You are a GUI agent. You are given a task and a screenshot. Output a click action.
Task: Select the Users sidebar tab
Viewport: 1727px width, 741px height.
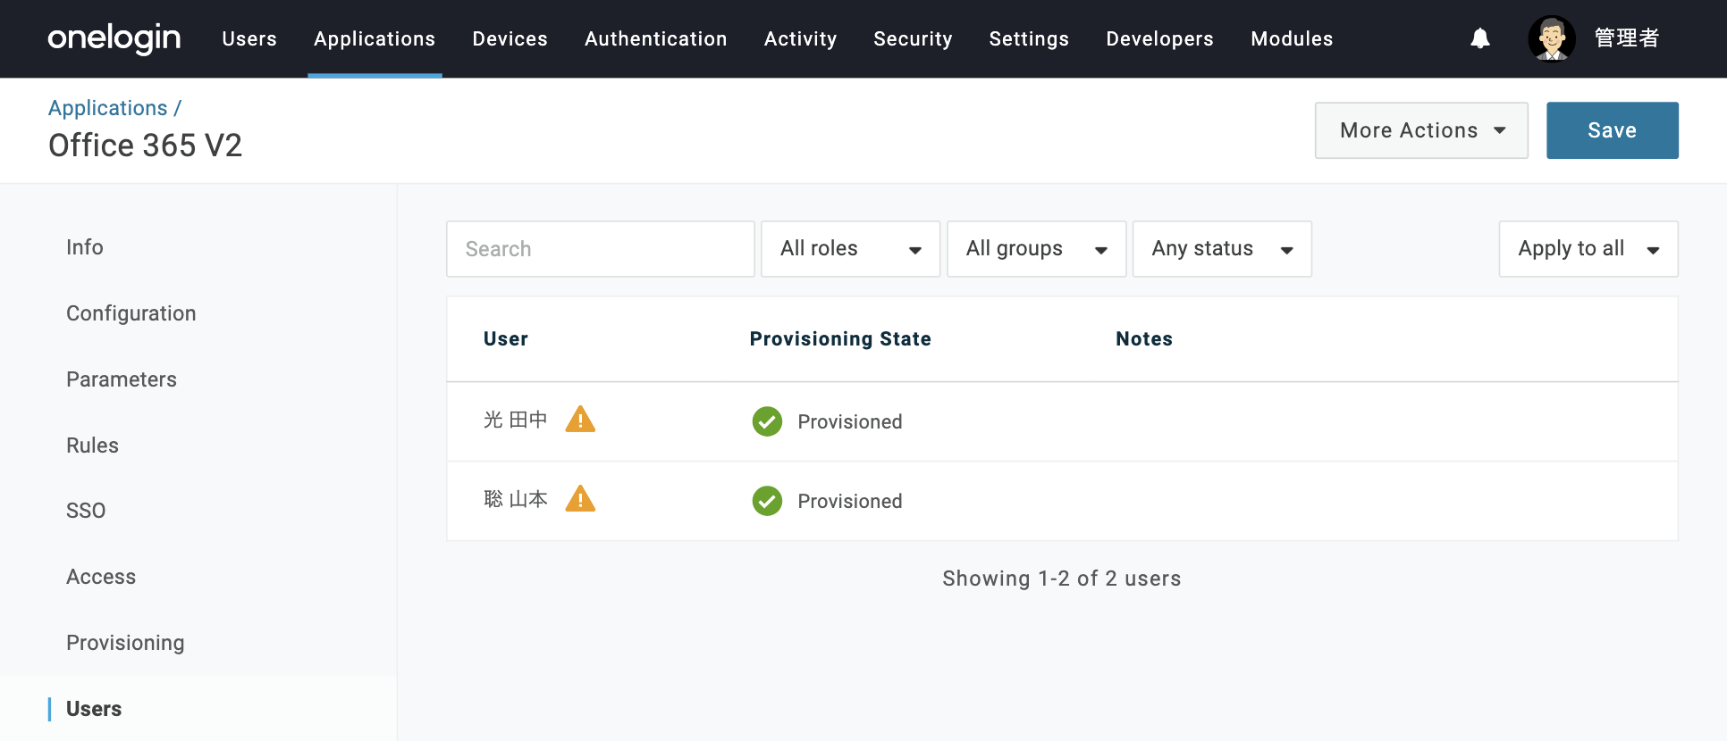94,709
